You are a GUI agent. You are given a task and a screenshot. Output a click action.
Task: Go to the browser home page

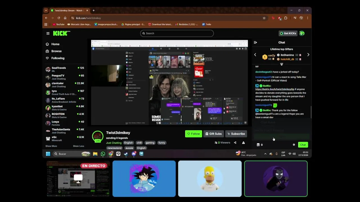point(65,18)
